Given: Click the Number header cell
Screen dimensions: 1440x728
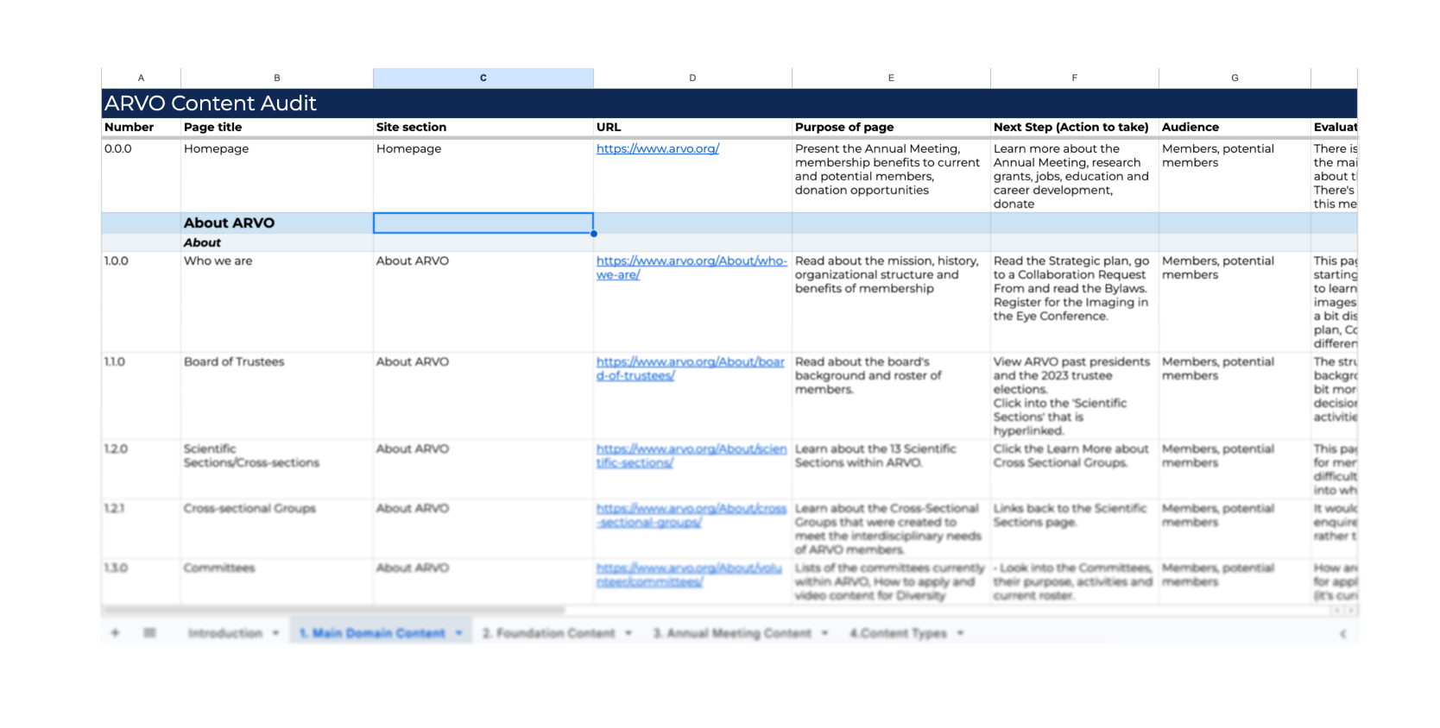Looking at the screenshot, I should [142, 127].
